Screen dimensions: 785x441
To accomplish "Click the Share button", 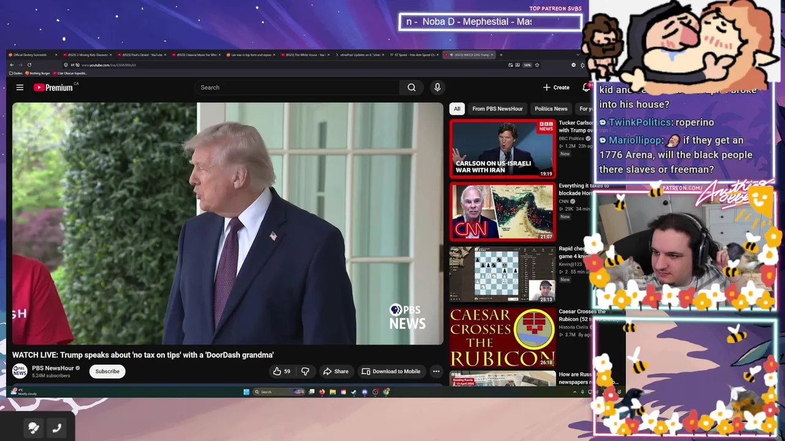I will tap(335, 371).
